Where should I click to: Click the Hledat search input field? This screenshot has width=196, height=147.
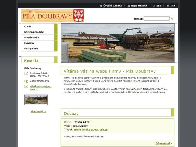157,19
